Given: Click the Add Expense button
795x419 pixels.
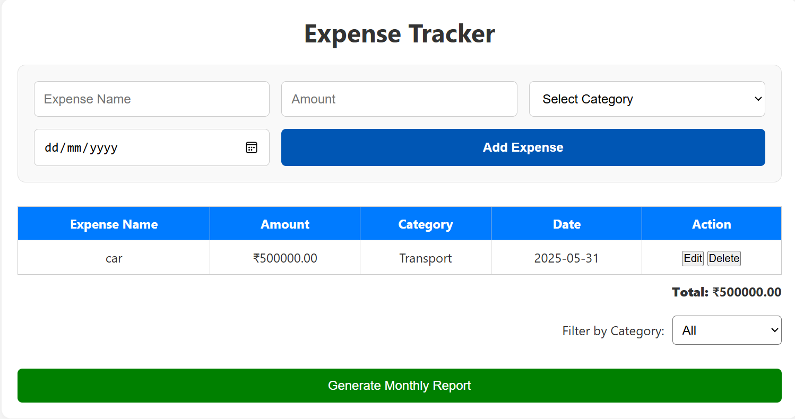Looking at the screenshot, I should tap(523, 147).
